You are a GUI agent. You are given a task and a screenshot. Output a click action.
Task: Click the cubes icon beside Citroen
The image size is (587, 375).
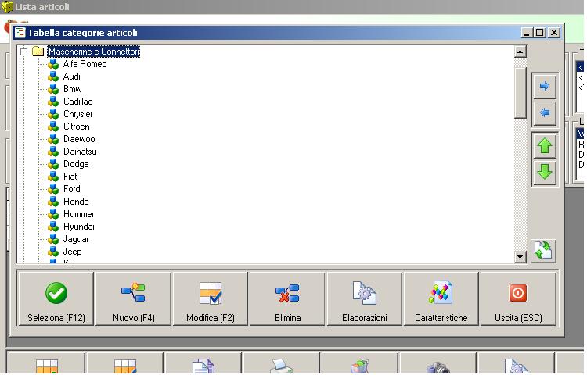[53, 127]
